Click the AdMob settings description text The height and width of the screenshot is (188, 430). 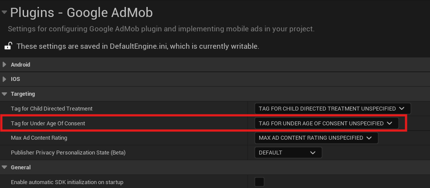161,29
